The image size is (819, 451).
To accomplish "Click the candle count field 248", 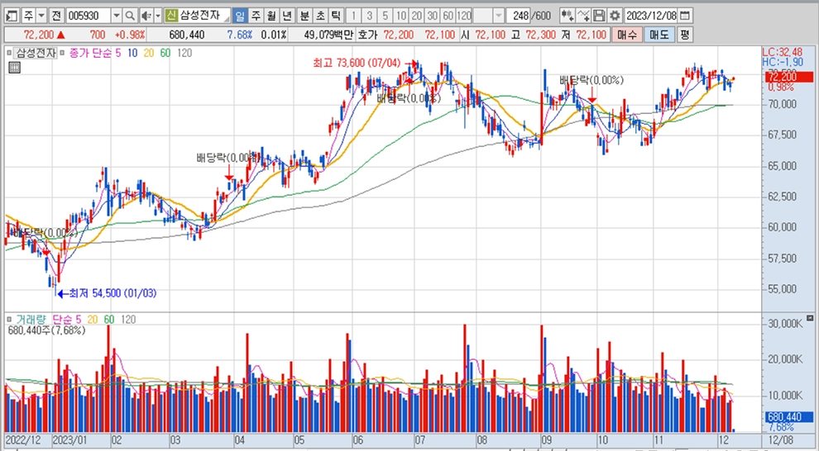I will [518, 16].
